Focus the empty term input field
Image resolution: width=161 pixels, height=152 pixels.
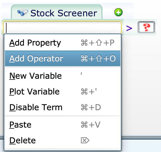coord(62,27)
